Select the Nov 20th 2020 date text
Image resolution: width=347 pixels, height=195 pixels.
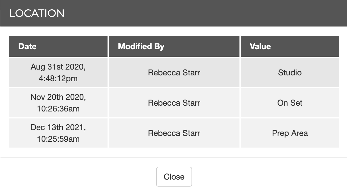(58, 97)
